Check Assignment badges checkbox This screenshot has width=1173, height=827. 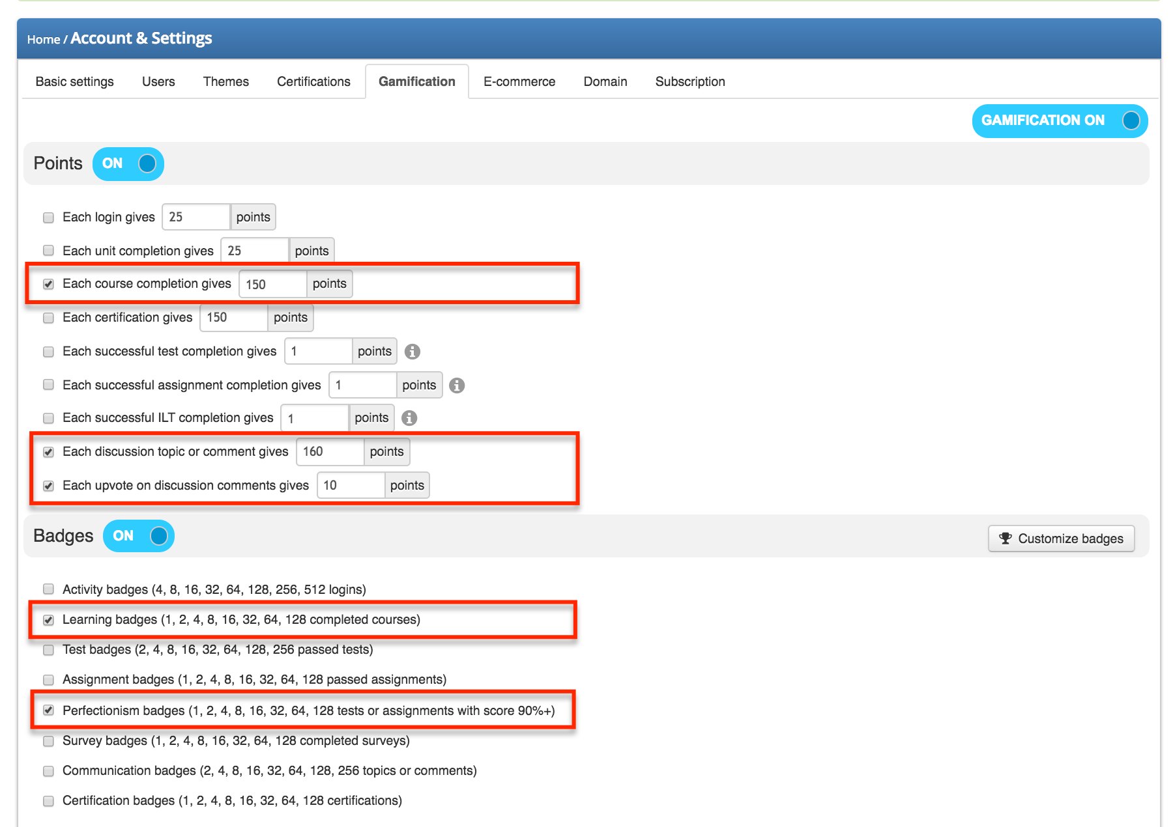[48, 680]
